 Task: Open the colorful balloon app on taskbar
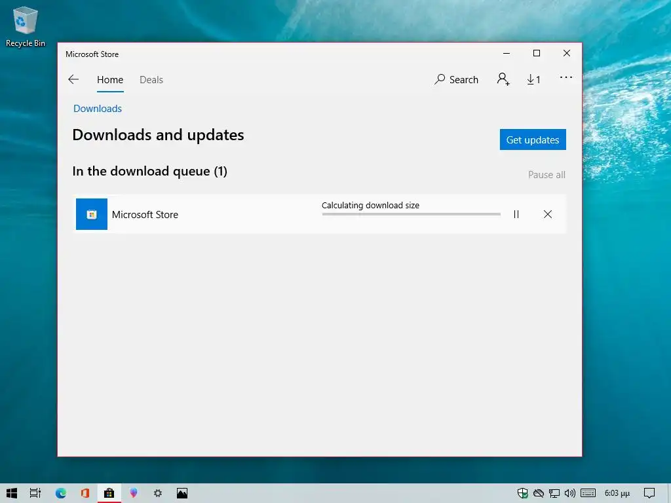(134, 493)
